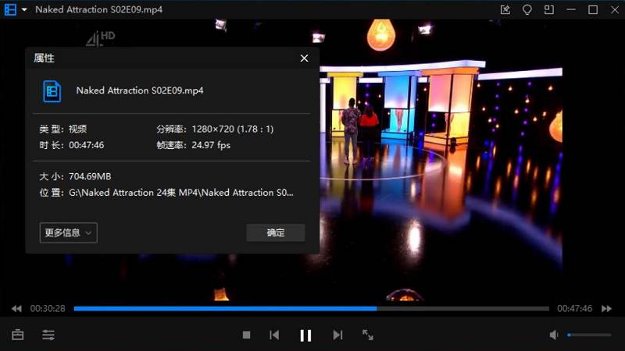Pause the video playback
This screenshot has height=351, width=625.
point(305,335)
